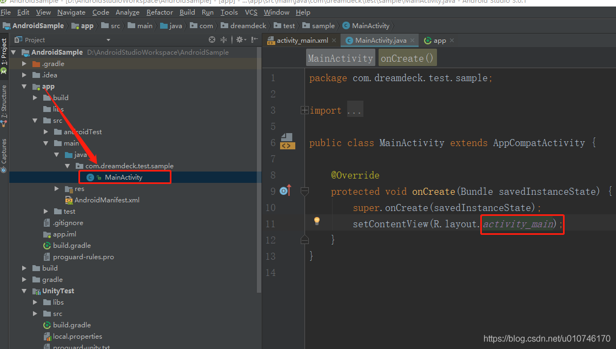Switch to activity_main.xml editor tab
The width and height of the screenshot is (616, 349).
(302, 40)
